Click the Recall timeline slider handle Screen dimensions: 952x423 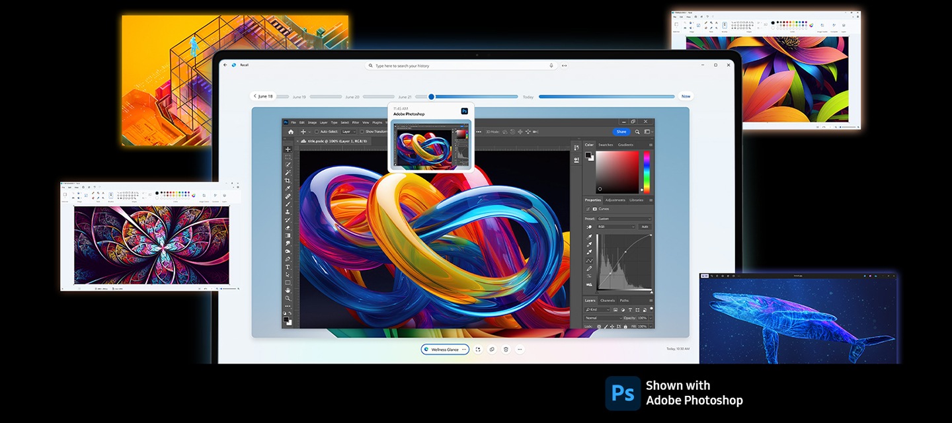click(x=431, y=96)
